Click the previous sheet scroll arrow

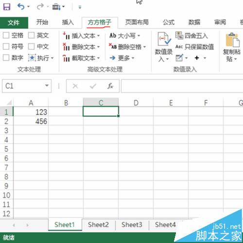tap(14, 225)
